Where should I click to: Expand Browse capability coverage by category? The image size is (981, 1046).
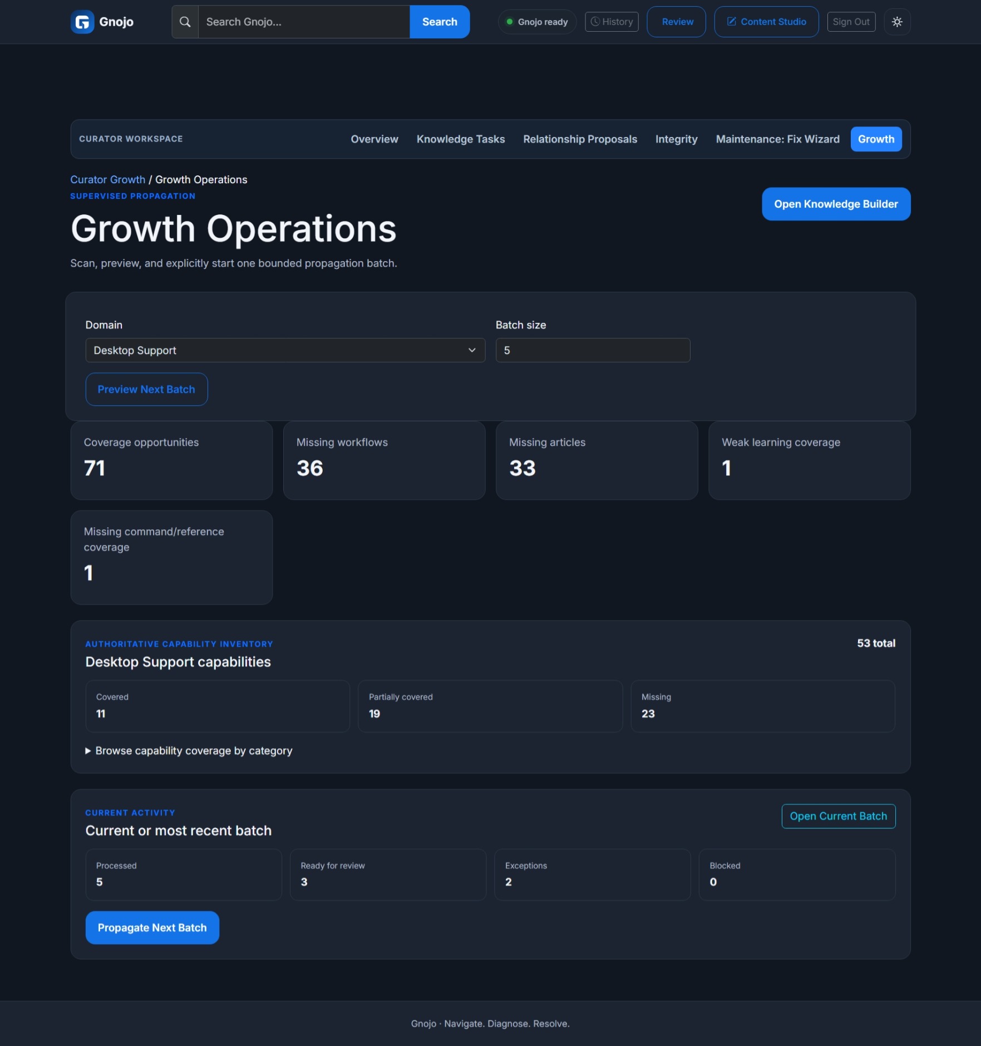pyautogui.click(x=189, y=750)
